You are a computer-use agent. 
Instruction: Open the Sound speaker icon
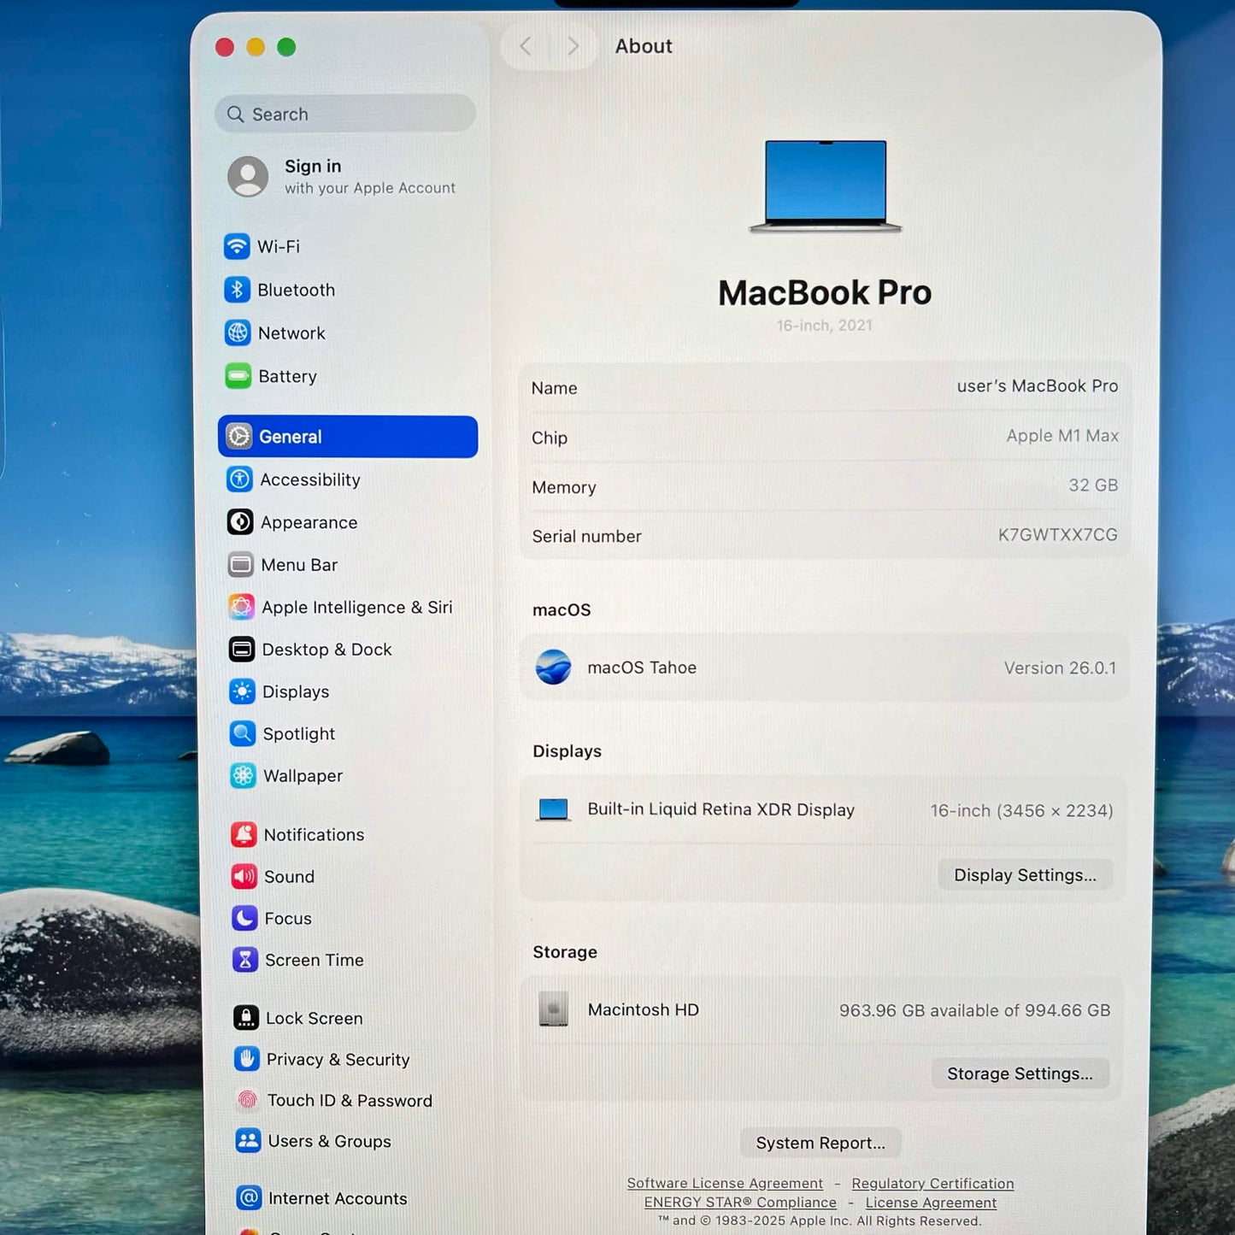tap(244, 876)
